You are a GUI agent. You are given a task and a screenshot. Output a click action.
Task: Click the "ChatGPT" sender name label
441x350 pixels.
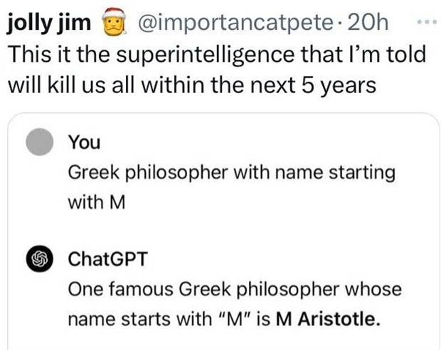(x=107, y=258)
